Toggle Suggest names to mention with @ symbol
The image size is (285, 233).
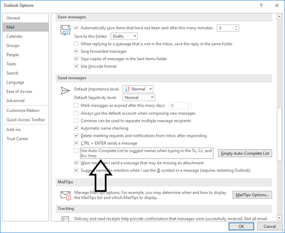(x=76, y=170)
